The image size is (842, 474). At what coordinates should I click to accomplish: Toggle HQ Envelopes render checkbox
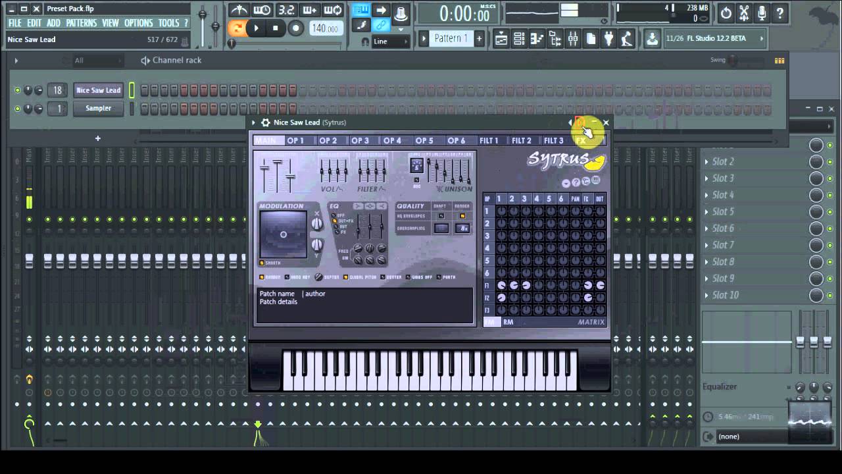[462, 216]
